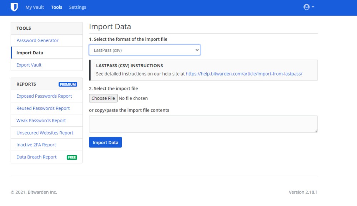Viewport: 357px width, 206px height.
Task: Click the 'LASTPASS (CSV) INSTRUCTIONS' heading
Action: click(x=129, y=66)
